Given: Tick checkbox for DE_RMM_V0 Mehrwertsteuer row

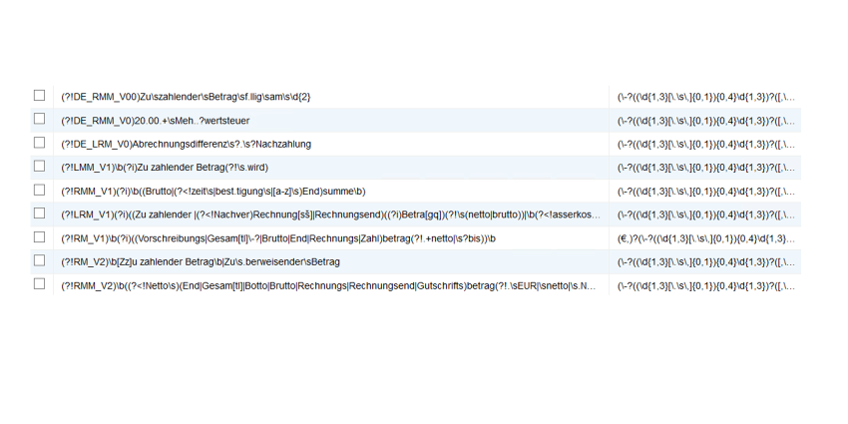Looking at the screenshot, I should click(x=39, y=119).
